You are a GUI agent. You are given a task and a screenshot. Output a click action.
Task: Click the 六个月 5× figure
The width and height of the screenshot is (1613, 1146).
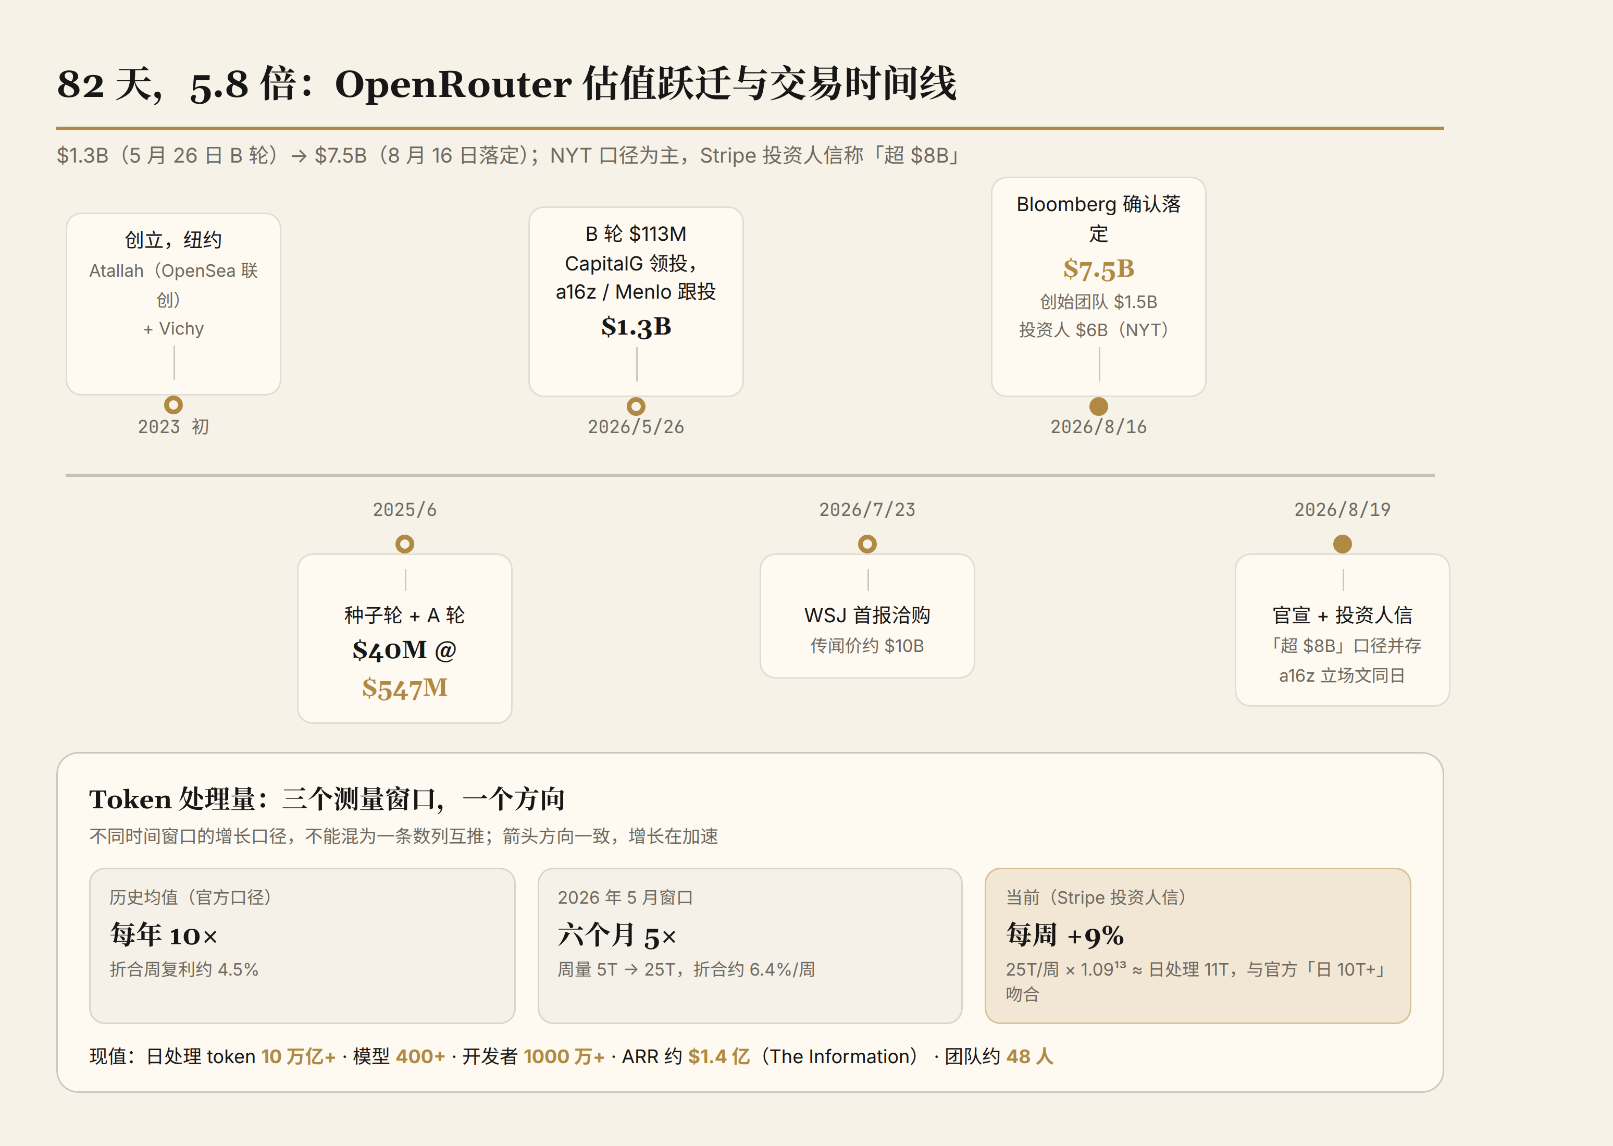617,935
